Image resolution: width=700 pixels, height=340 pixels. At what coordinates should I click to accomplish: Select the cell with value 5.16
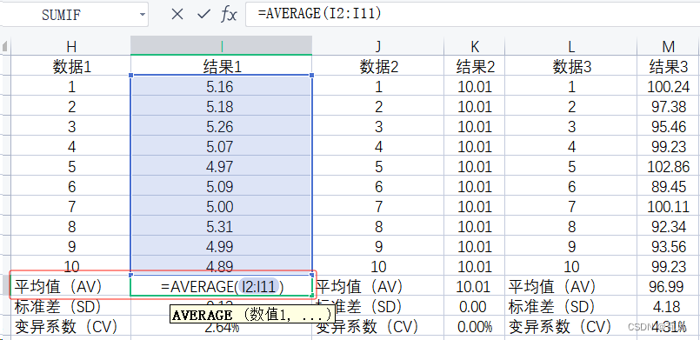tap(222, 87)
